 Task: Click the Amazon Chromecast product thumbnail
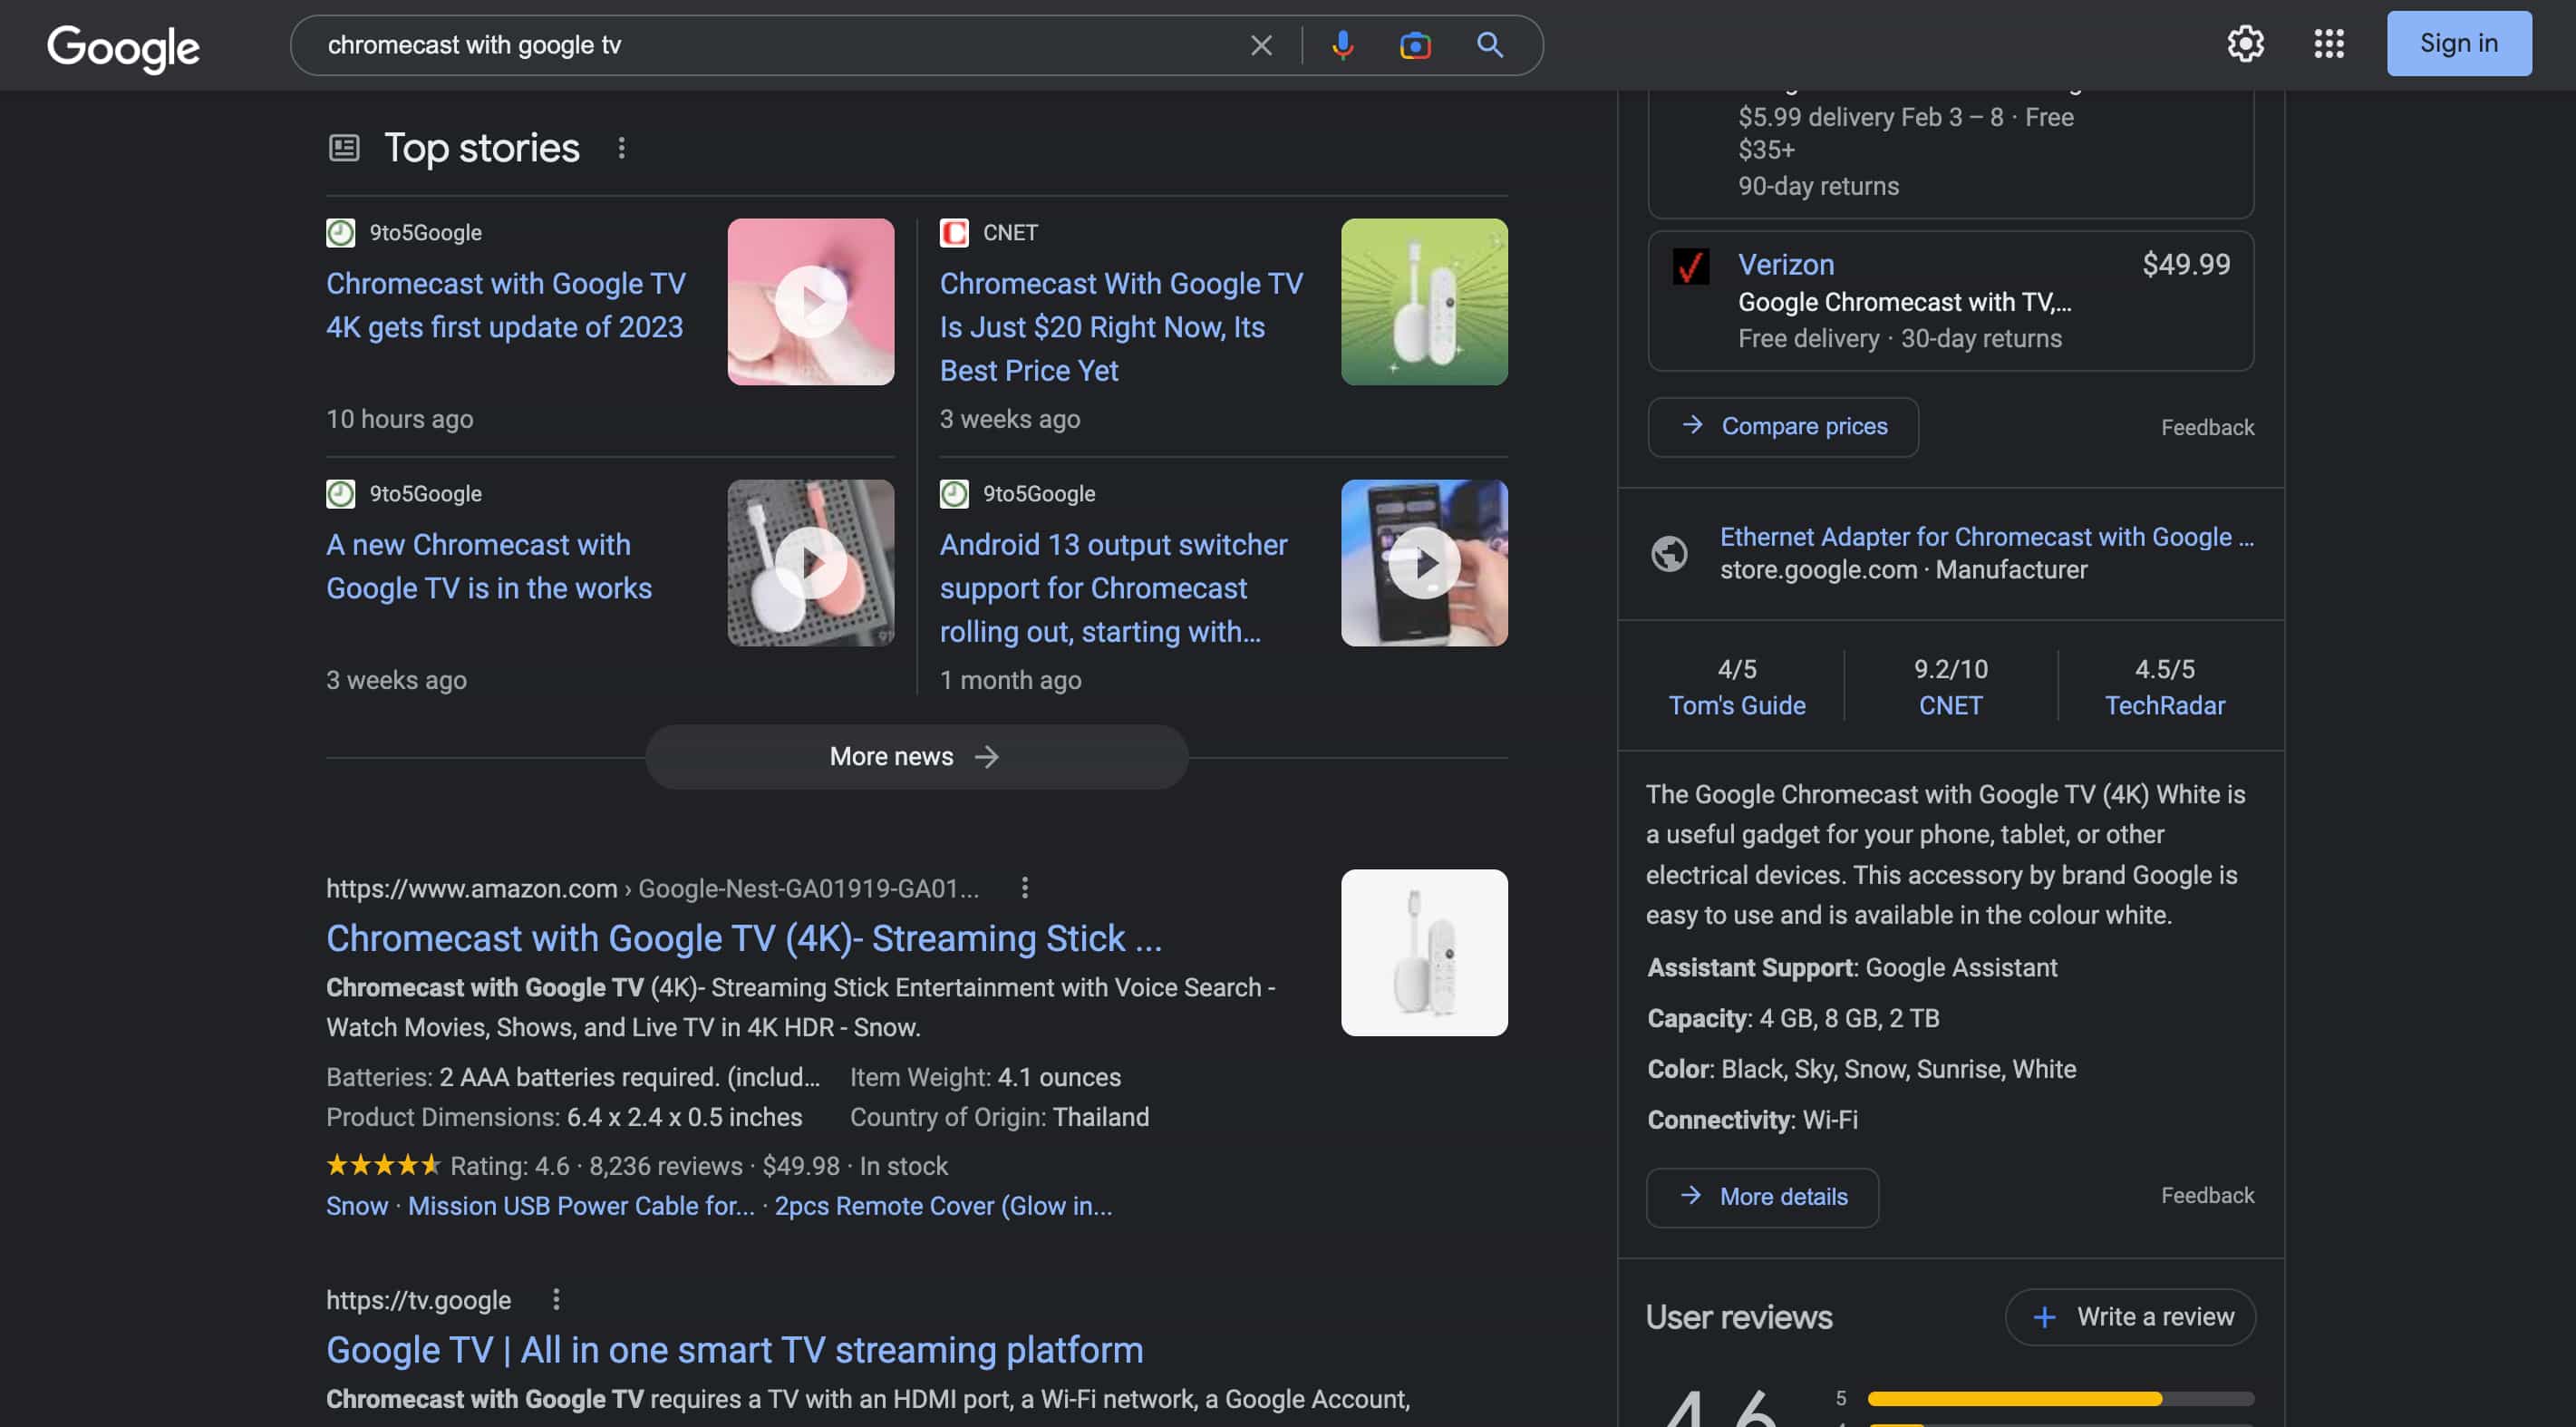[1423, 952]
